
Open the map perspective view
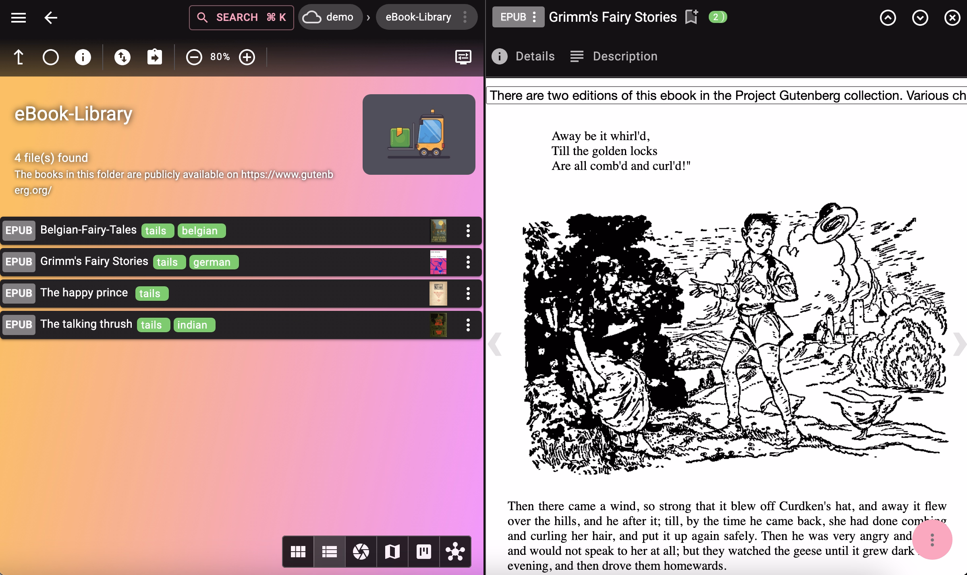(x=392, y=552)
